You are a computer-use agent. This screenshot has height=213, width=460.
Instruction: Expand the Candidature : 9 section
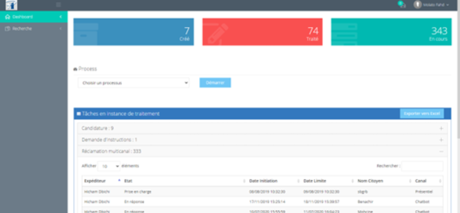click(x=441, y=128)
